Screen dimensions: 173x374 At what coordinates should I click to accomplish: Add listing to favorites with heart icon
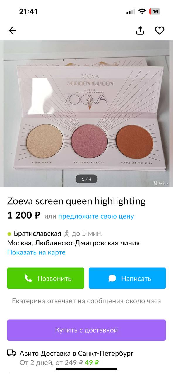click(160, 30)
